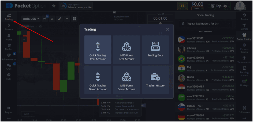Close the Trading dialog
Screen dimensions: 253x122
coord(168,29)
